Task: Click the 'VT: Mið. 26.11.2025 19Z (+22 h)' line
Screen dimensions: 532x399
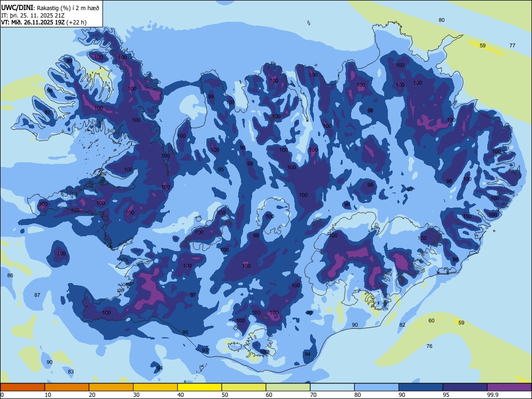Action: [x=44, y=22]
